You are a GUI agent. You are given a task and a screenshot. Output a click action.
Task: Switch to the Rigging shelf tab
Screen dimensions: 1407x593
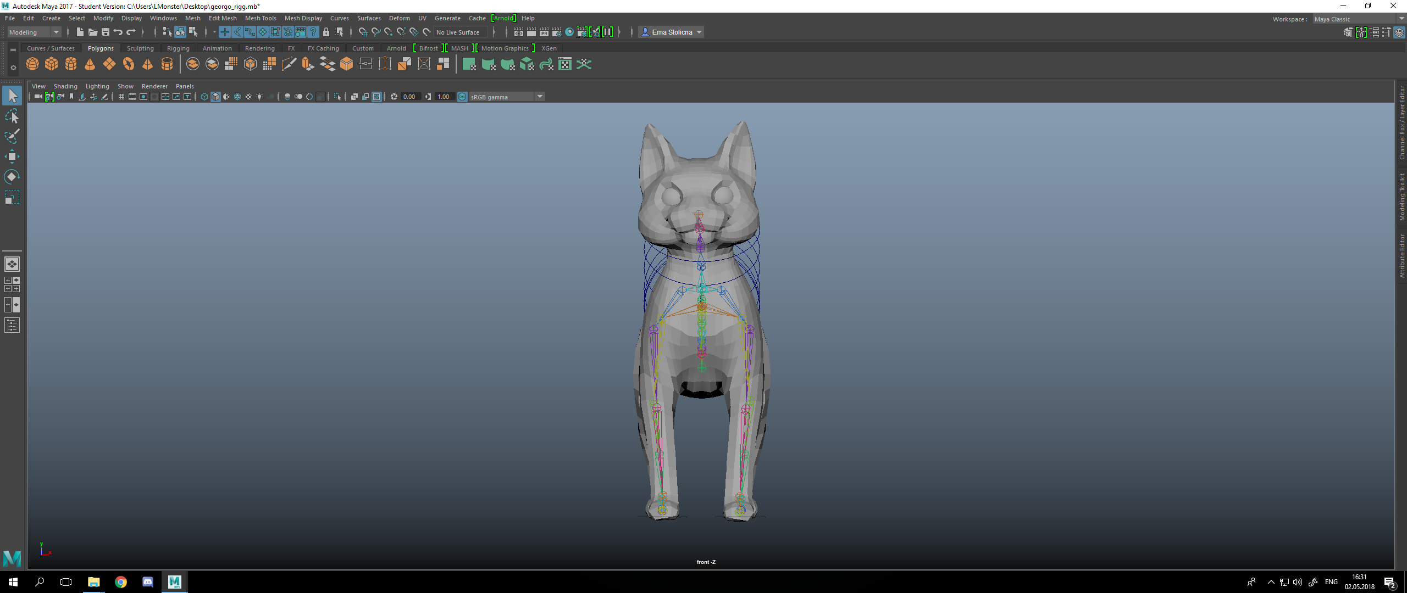click(x=178, y=48)
